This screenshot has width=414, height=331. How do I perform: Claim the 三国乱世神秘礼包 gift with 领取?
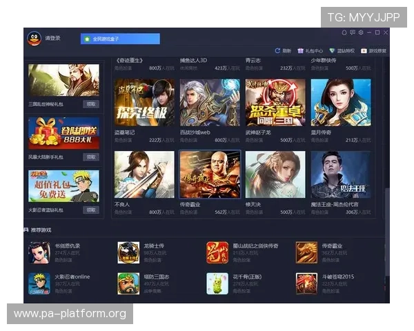[91, 104]
